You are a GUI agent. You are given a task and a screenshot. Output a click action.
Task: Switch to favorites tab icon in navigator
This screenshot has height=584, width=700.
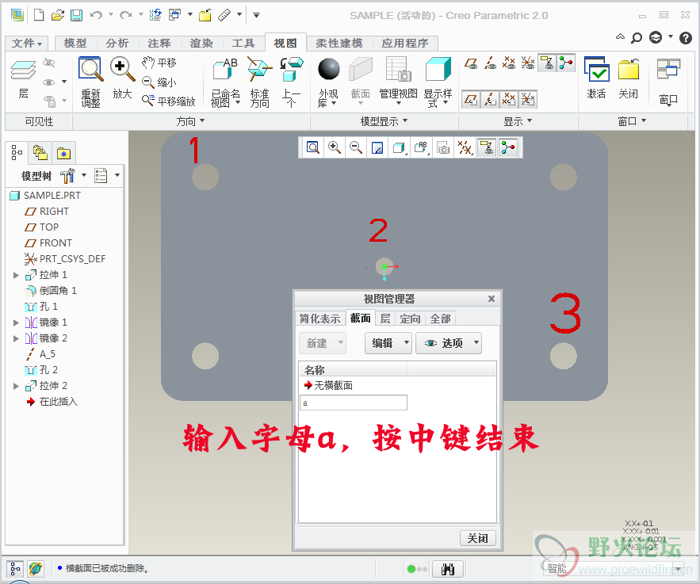[x=64, y=154]
